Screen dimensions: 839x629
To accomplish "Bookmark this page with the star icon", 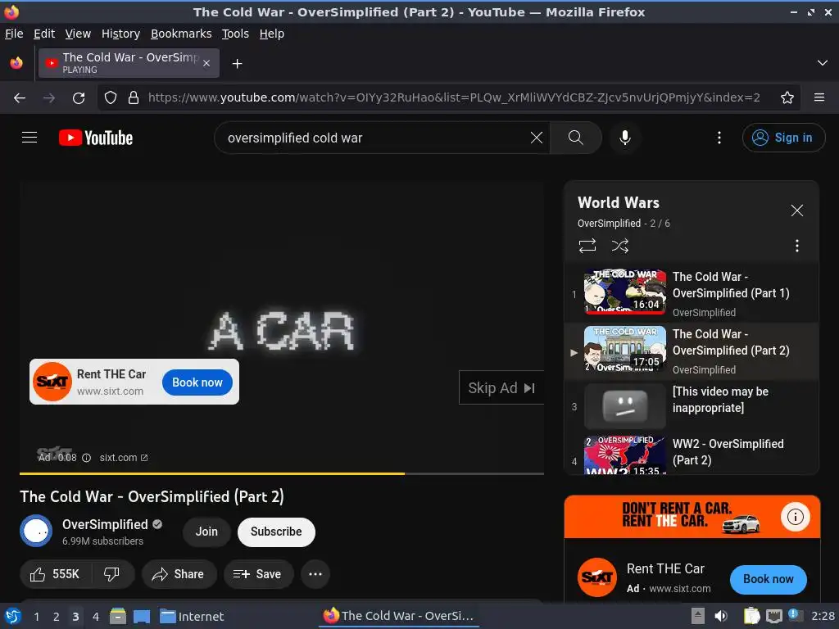I will (x=787, y=98).
